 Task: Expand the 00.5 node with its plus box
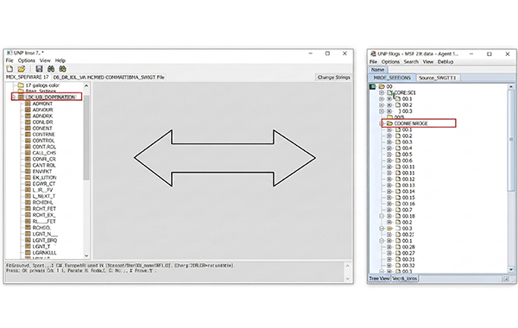click(389, 155)
